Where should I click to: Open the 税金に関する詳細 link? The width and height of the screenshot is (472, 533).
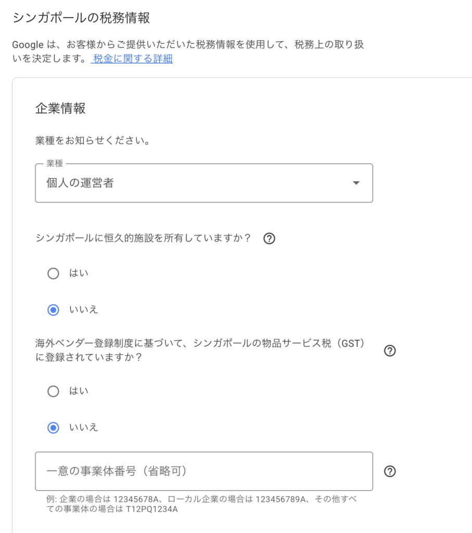pyautogui.click(x=133, y=59)
